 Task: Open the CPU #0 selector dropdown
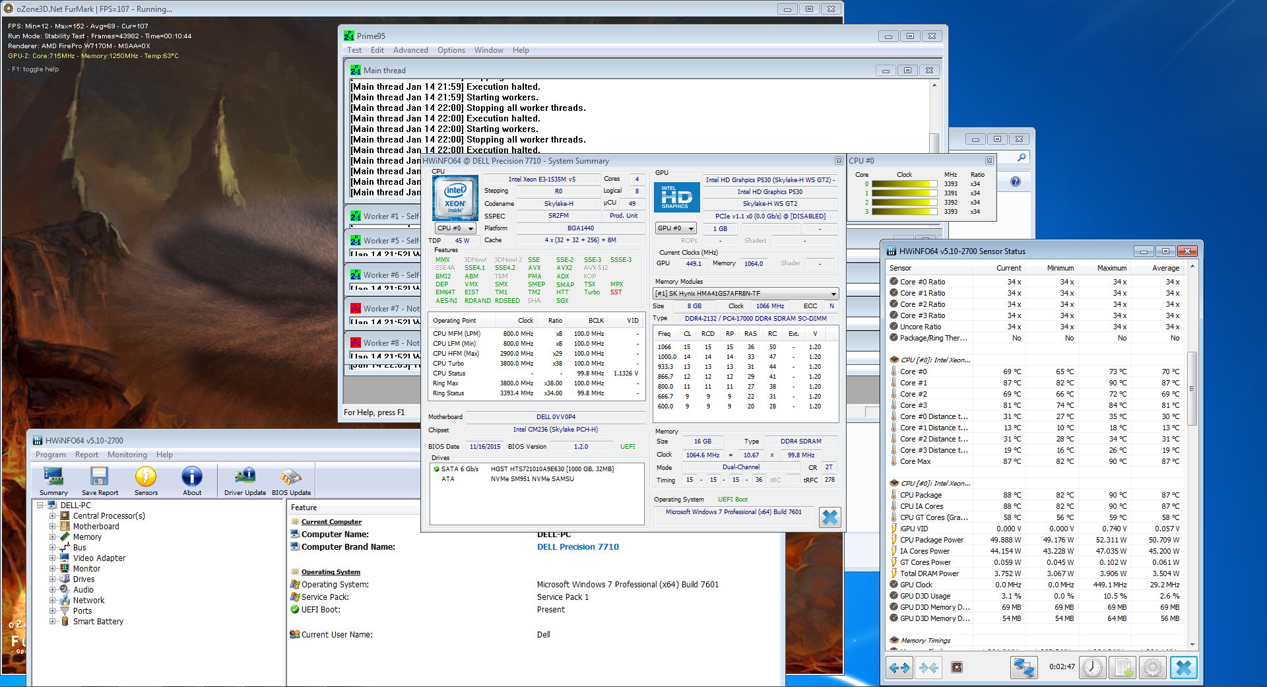tap(455, 228)
